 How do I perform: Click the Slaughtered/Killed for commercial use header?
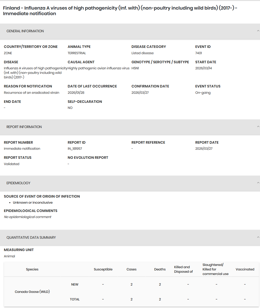[215, 269]
